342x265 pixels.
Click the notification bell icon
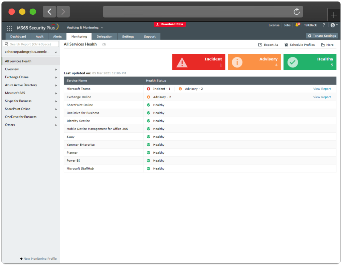tap(297, 25)
